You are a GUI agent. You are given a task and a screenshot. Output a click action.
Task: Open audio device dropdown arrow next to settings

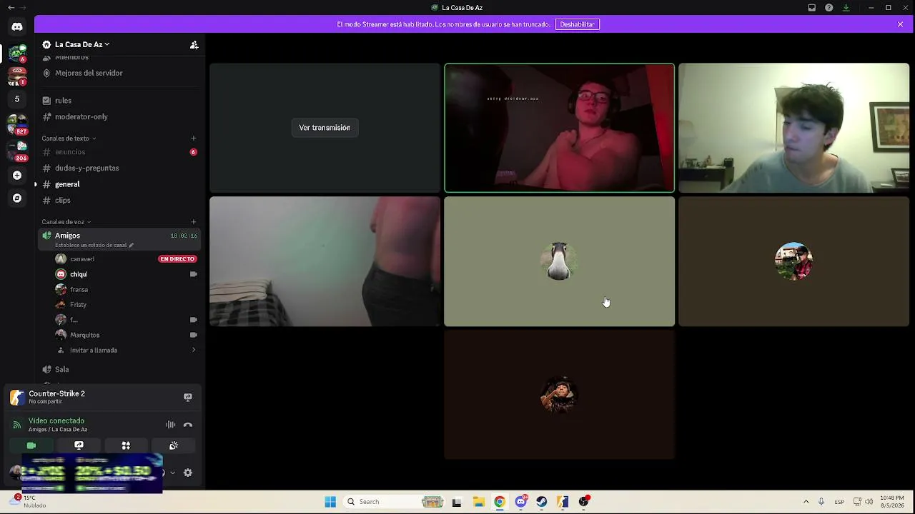172,473
